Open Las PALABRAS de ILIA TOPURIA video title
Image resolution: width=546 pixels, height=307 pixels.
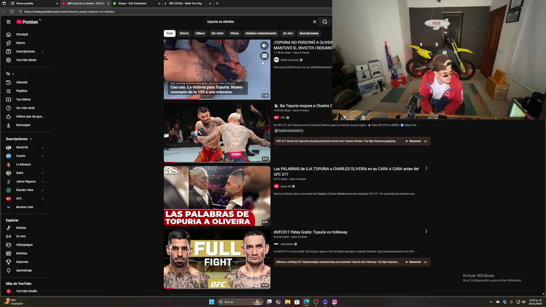click(346, 171)
